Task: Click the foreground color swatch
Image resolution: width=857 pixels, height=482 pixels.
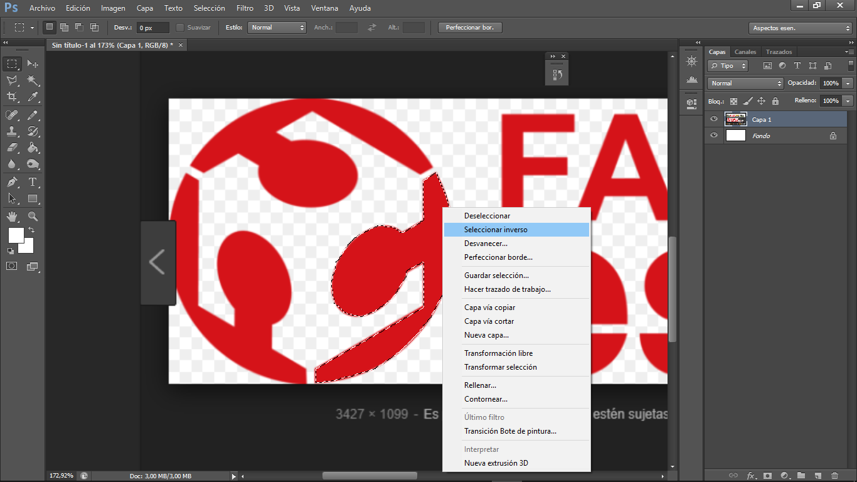Action: point(16,235)
